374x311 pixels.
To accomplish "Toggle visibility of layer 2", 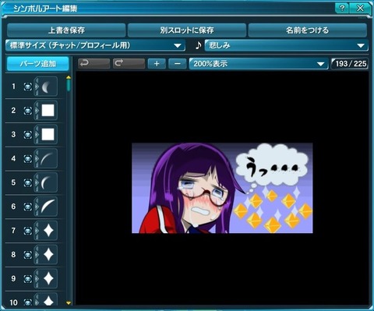I will coord(28,111).
